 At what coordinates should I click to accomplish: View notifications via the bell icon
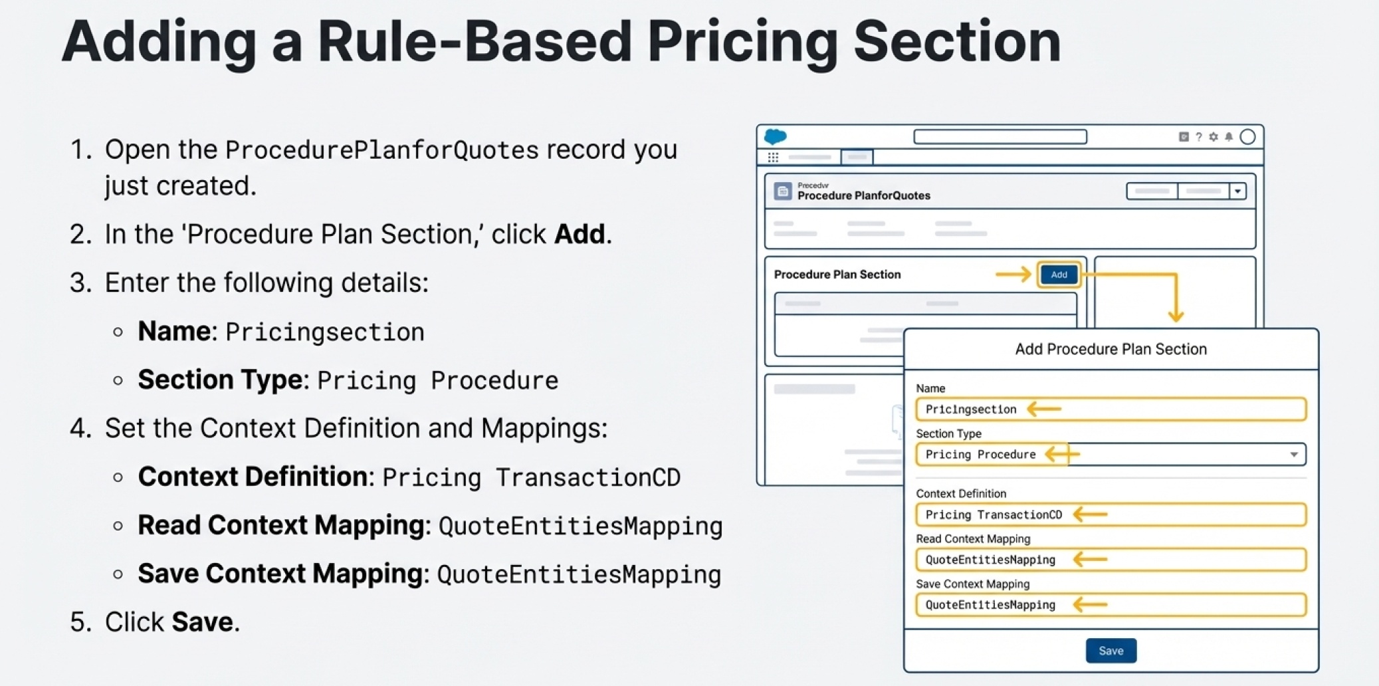1229,137
